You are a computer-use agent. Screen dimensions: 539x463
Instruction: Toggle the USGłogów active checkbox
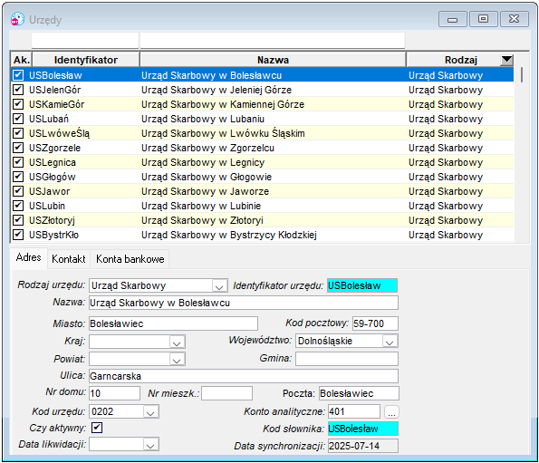point(18,177)
